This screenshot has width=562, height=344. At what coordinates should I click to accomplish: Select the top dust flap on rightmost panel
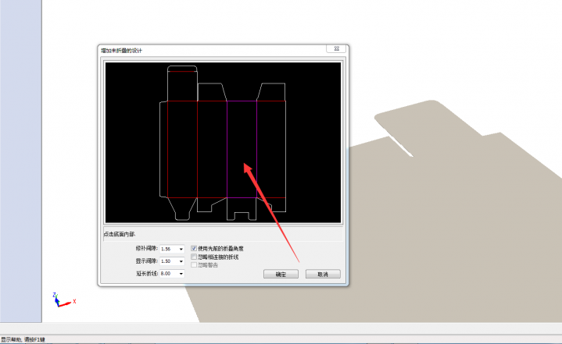pyautogui.click(x=270, y=91)
